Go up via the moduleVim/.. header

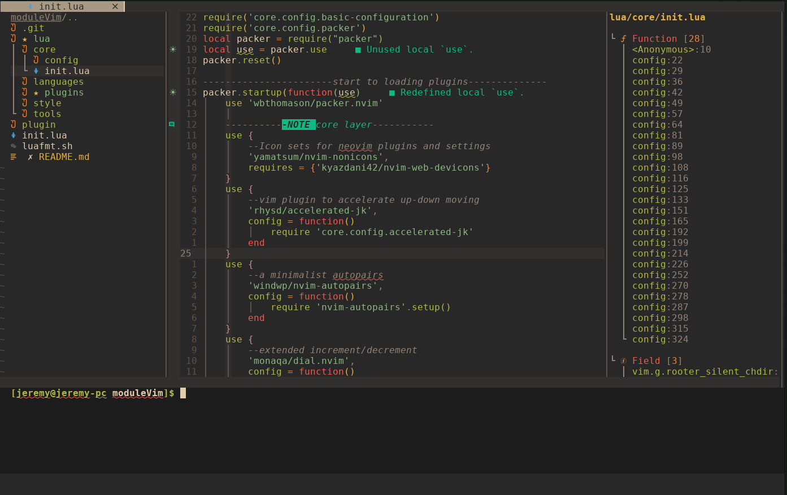click(44, 18)
